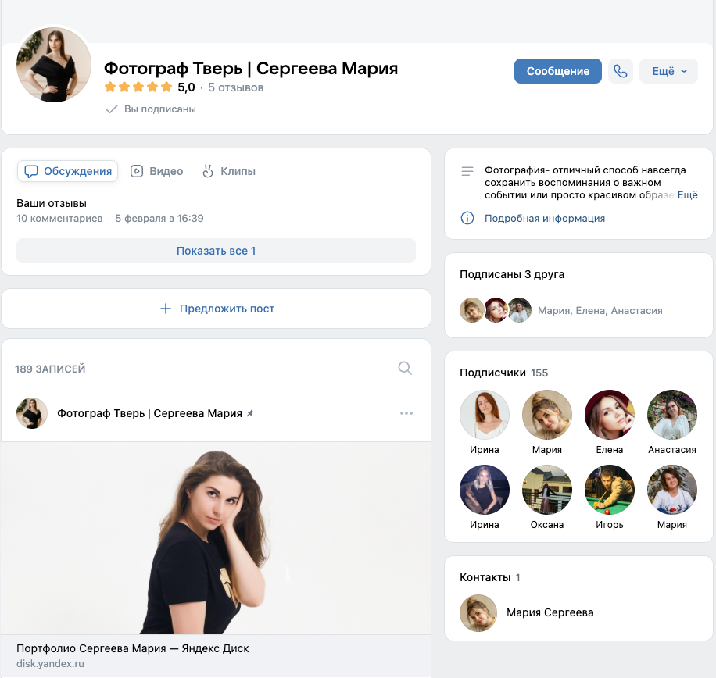Expand discussions via Показать все 1
Screen dimensions: 716x678
[216, 250]
